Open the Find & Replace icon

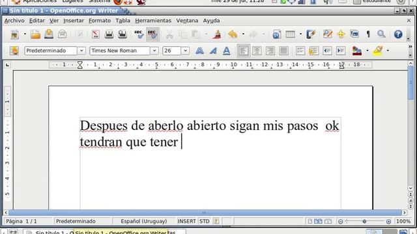tap(328, 34)
